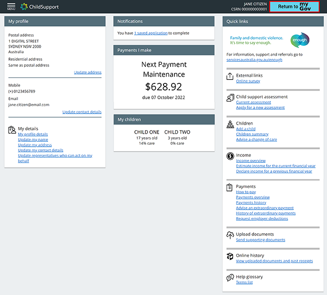The width and height of the screenshot is (327, 295).
Task: Click the Payments clipboard icon
Action: (230, 187)
